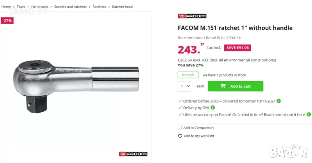This screenshot has height=163, width=312.
Task: Click the Facom logo on product image
Action: (x=133, y=154)
